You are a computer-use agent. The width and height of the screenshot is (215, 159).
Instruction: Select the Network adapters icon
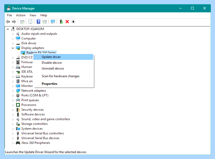[x=18, y=91]
